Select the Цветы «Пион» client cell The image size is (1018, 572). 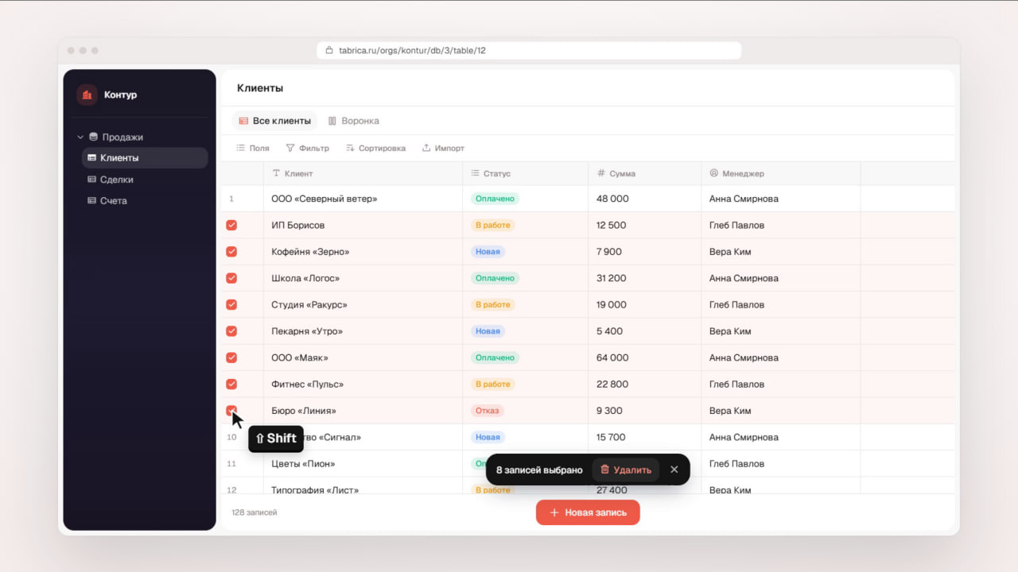363,464
